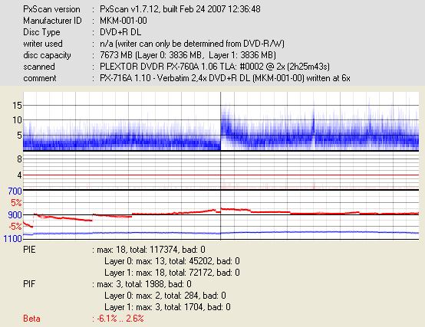This screenshot has width=425, height=327.
Task: Click the blue 1100 axis label
Action: pyautogui.click(x=12, y=239)
